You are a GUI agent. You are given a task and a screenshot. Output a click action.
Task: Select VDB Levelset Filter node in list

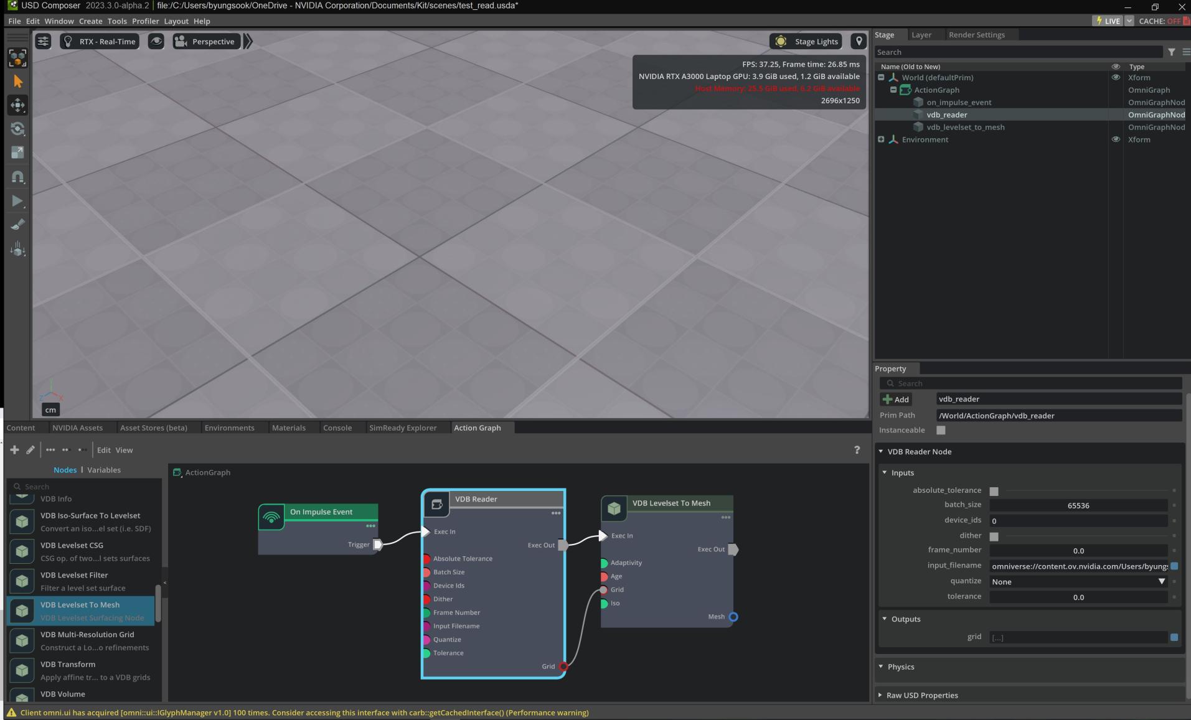pos(81,581)
